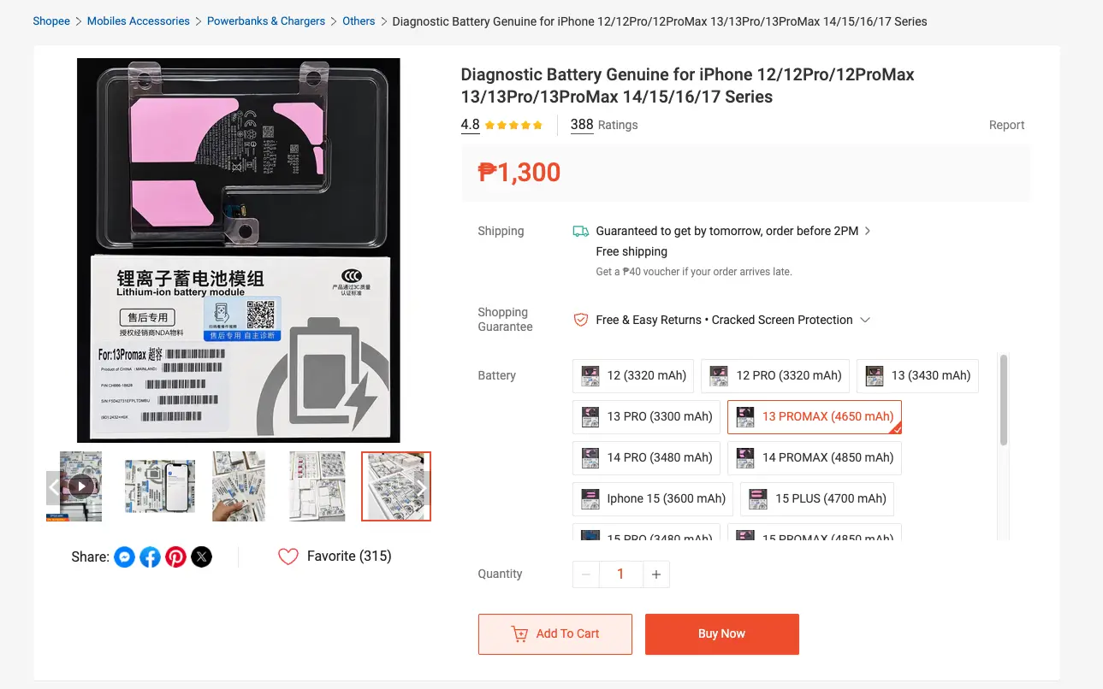Viewport: 1103px width, 689px height.
Task: Share product via Messenger icon
Action: [x=124, y=557]
